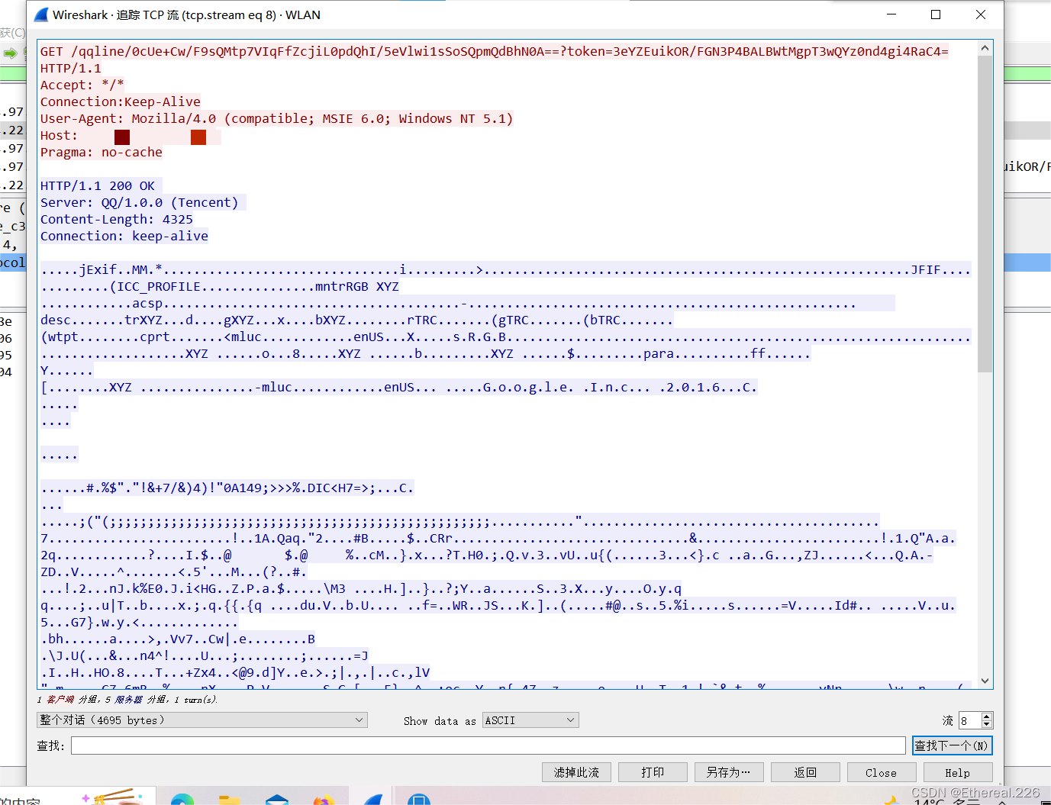Click the User-Agent header line
This screenshot has height=805, width=1051.
click(276, 118)
